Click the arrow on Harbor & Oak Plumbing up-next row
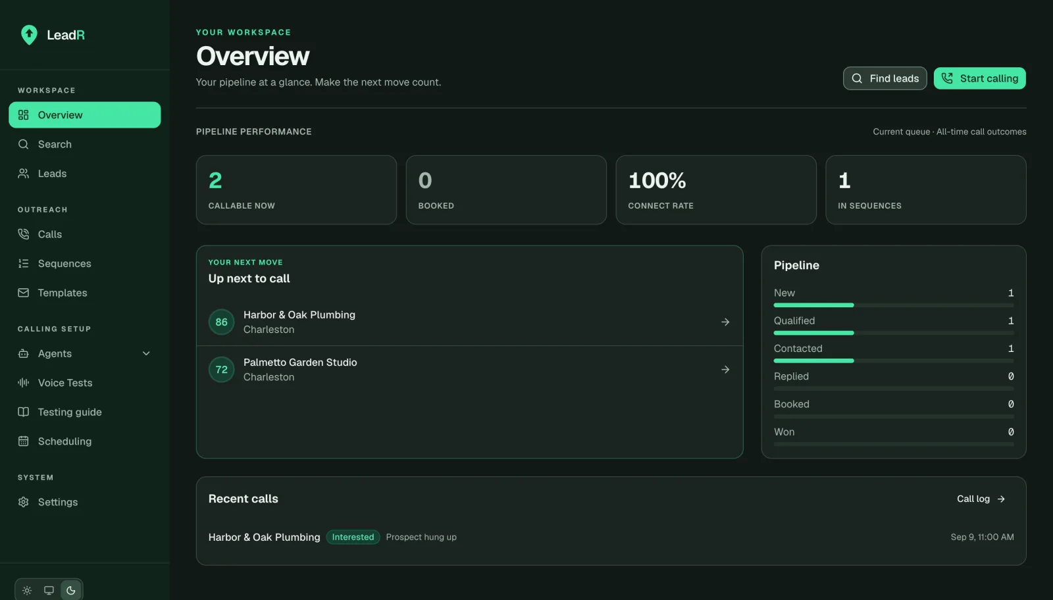This screenshot has height=600, width=1053. pos(725,322)
